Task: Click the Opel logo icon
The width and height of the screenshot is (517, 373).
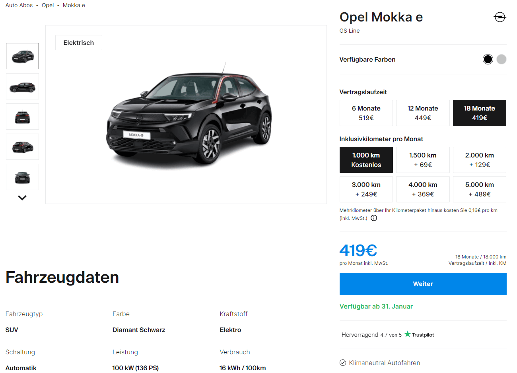Action: pyautogui.click(x=500, y=17)
